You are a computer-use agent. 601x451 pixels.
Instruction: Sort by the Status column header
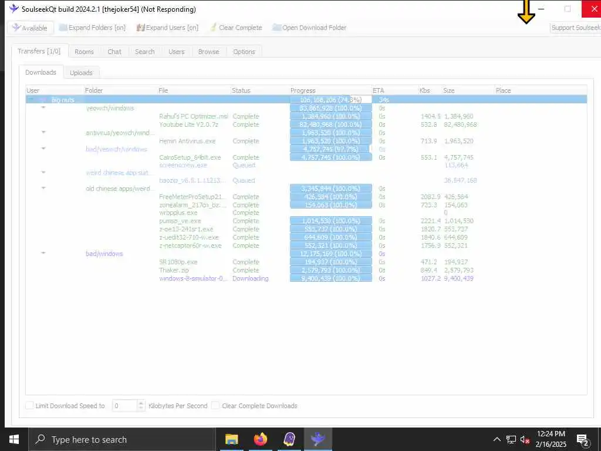coord(260,90)
